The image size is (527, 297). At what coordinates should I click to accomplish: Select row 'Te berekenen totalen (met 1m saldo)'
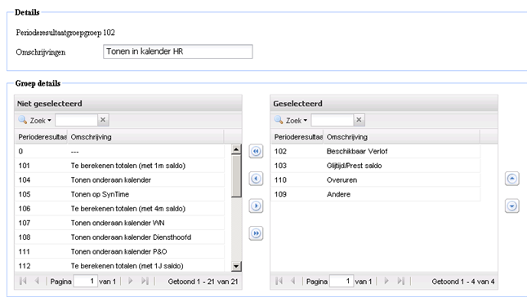tap(119, 166)
